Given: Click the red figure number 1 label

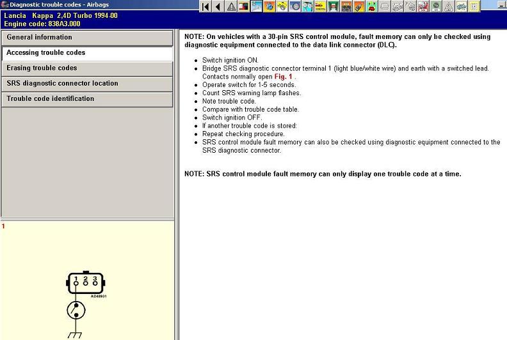Looking at the screenshot, I should pos(3,226).
